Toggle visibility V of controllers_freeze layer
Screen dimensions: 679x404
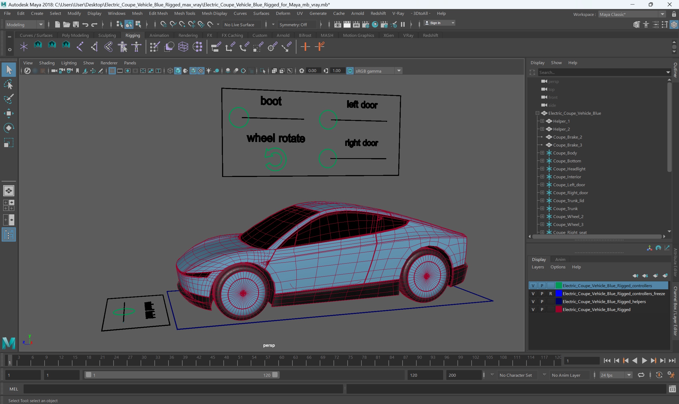click(x=533, y=294)
